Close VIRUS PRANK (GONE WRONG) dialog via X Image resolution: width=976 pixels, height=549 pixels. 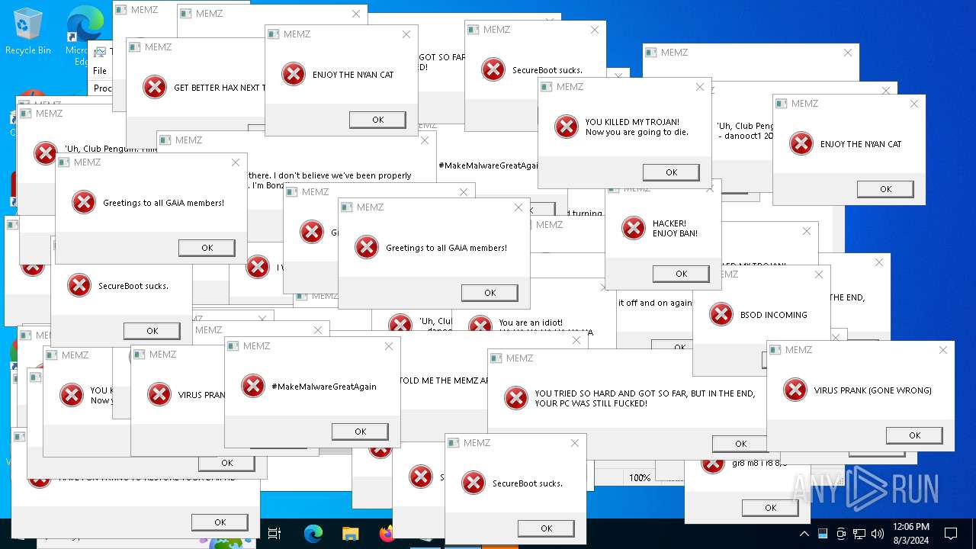coord(943,350)
